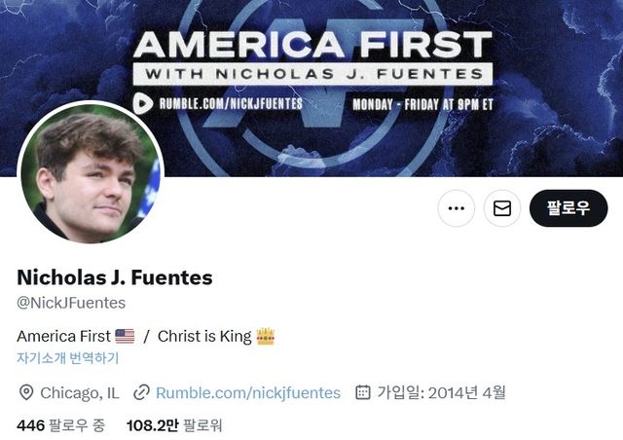Click the envelope message icon
Image resolution: width=623 pixels, height=440 pixels.
point(502,208)
